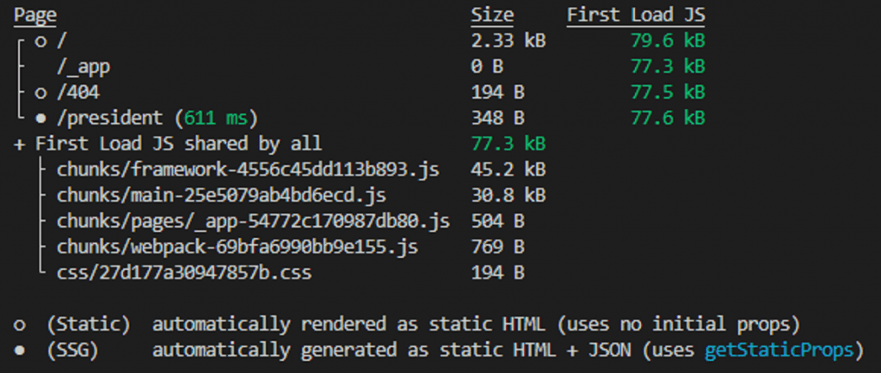
Task: Click the /_app route entry
Action: [83, 67]
